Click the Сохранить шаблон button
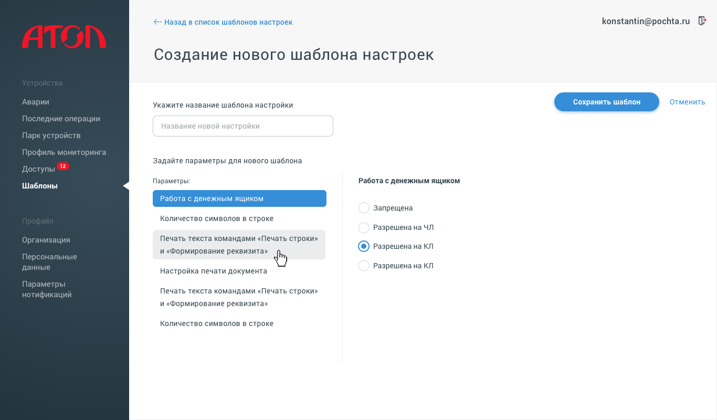 pos(607,102)
